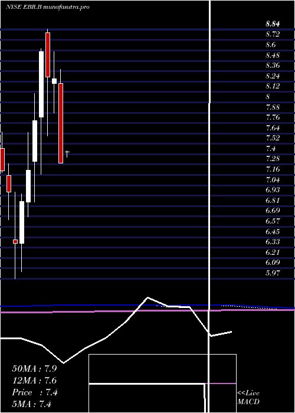This screenshot has height=413, width=295.
Task: Click the small red candle near 6.33
Action: (15, 241)
